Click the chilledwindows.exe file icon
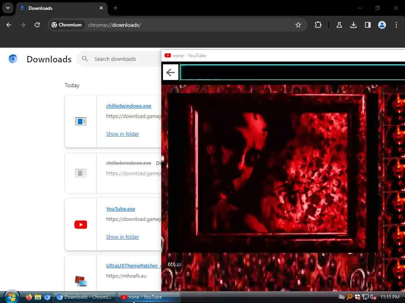The image size is (405, 303). coord(81,122)
